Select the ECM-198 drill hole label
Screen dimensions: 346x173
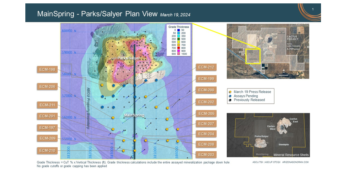(x=47, y=70)
